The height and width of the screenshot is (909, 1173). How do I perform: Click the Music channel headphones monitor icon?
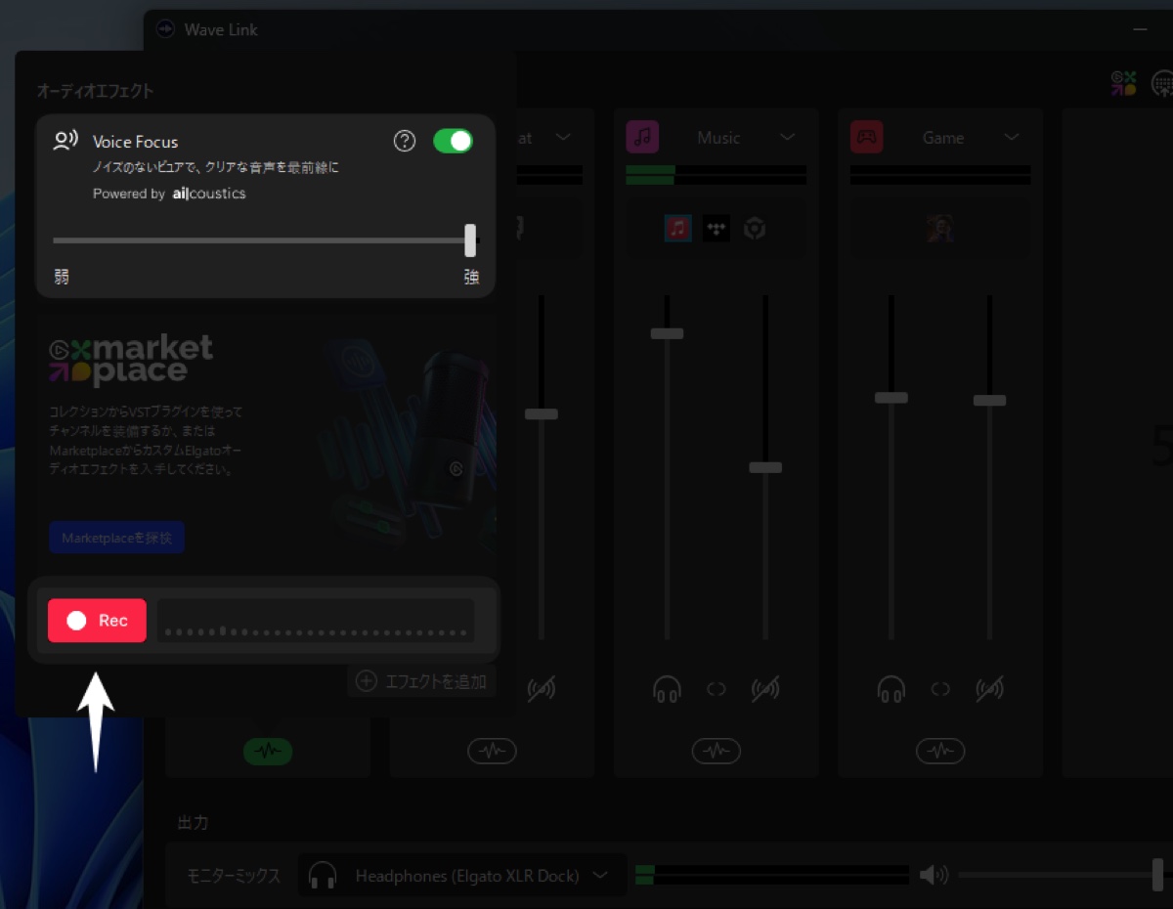point(667,690)
